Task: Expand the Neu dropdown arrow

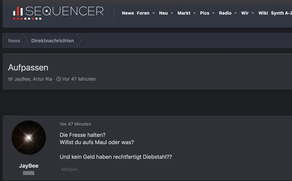Action: click(172, 13)
